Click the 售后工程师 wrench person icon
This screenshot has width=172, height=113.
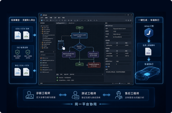119,95
